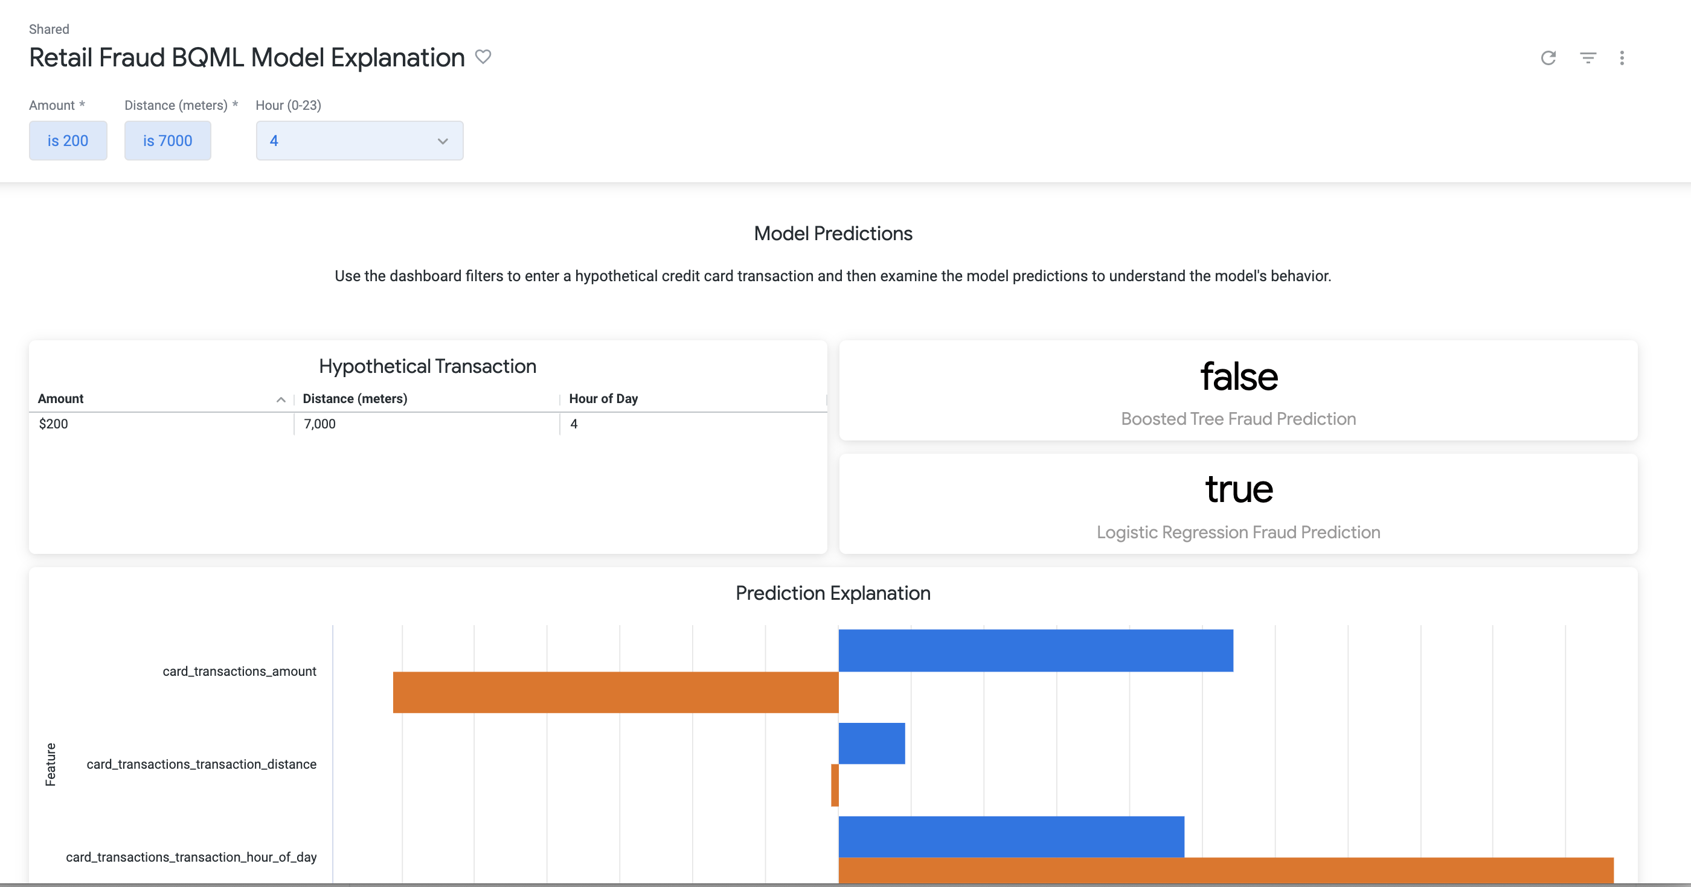Click the Hour dropdown chevron arrow
The image size is (1691, 887).
(x=443, y=141)
